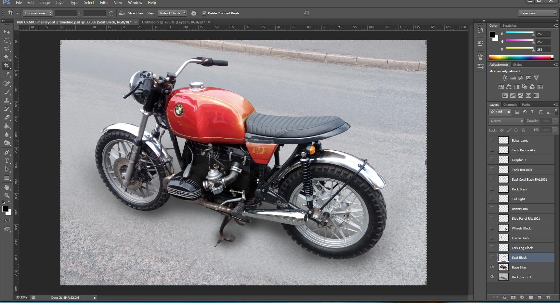560x303 pixels.
Task: Select the Horizontal Type tool
Action: [x=7, y=161]
